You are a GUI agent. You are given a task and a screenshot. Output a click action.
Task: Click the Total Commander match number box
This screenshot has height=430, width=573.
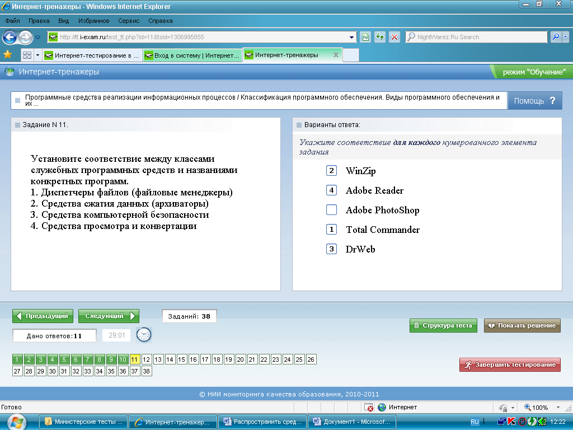click(331, 229)
